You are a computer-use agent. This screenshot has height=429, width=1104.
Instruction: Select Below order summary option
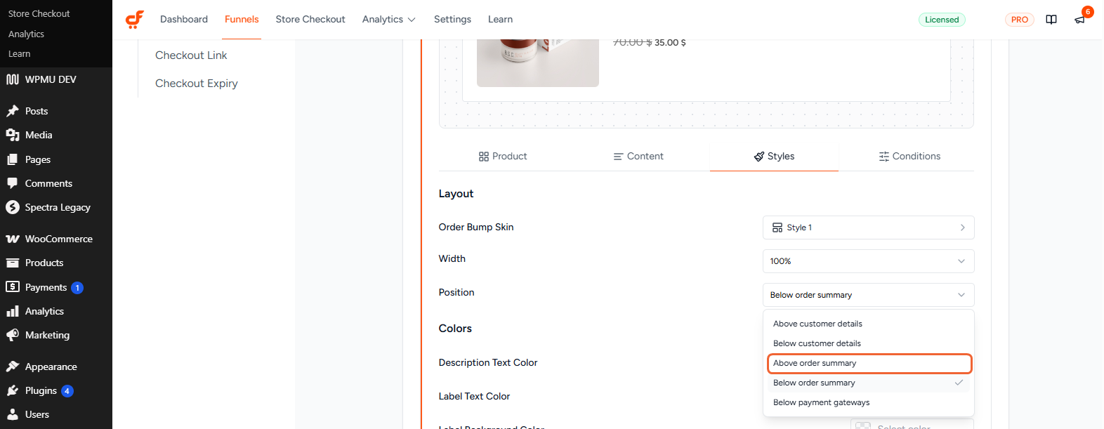pos(869,383)
